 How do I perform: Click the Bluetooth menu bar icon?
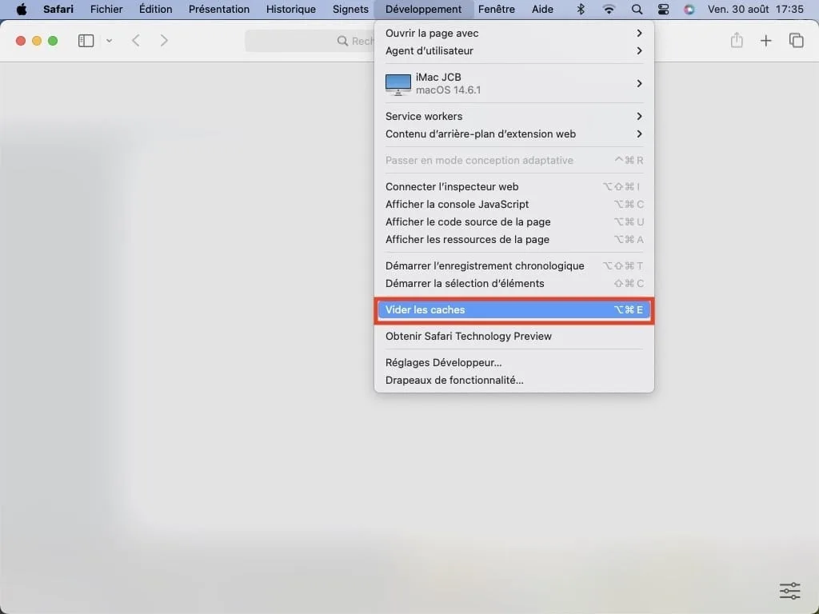point(581,9)
